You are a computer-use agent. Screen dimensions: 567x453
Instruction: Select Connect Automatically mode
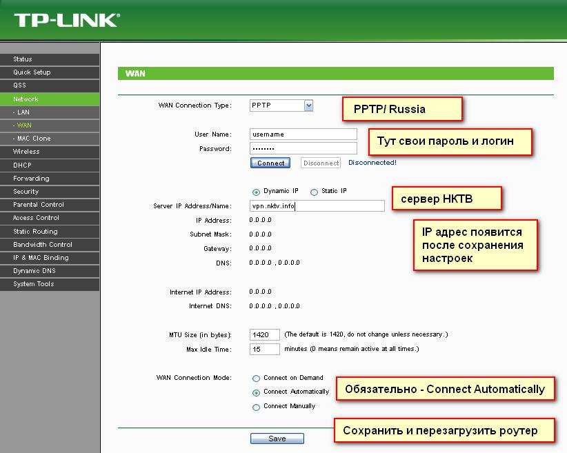coord(256,392)
